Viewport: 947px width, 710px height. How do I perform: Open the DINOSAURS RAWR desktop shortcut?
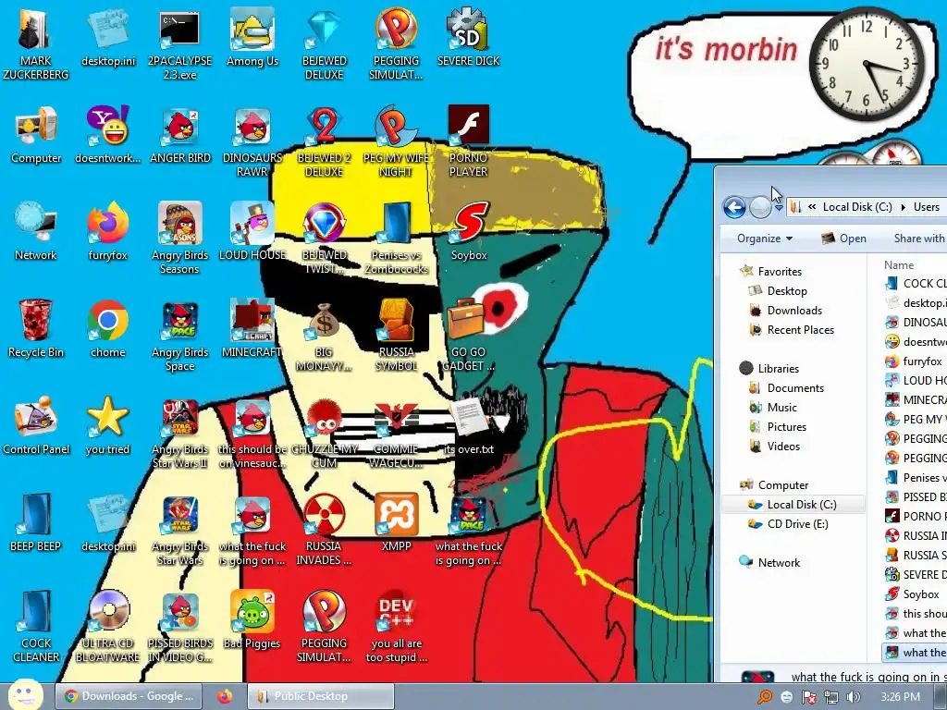point(252,141)
